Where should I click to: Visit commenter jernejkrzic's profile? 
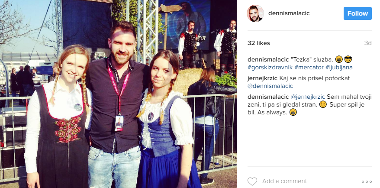pyautogui.click(x=262, y=78)
